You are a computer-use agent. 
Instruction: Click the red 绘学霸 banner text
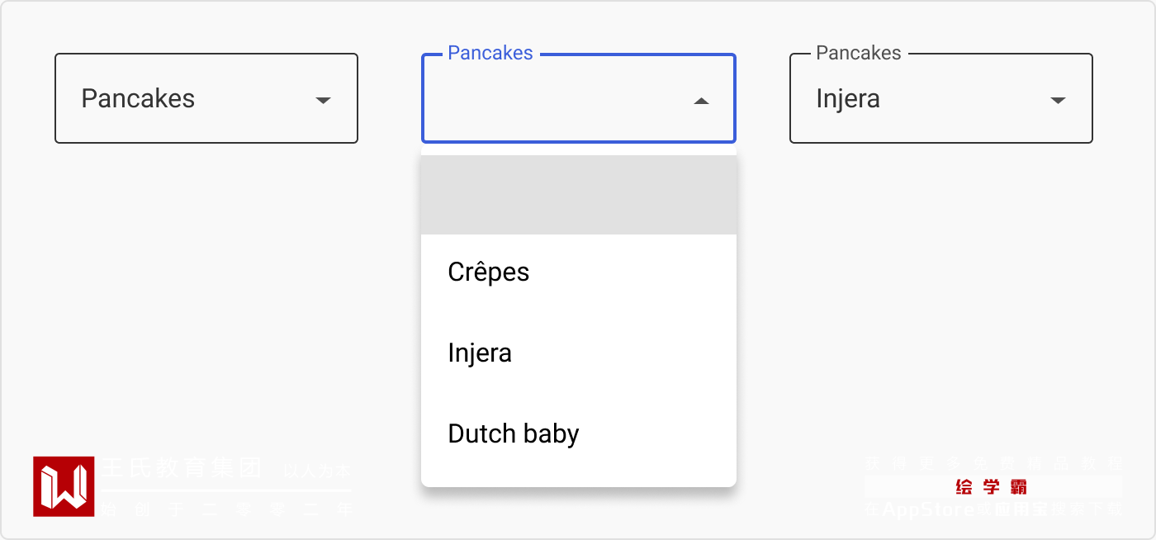[991, 486]
